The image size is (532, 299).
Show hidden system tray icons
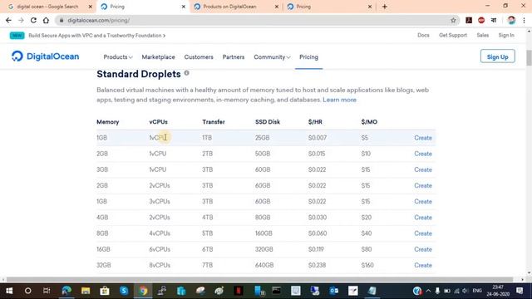[x=428, y=291]
